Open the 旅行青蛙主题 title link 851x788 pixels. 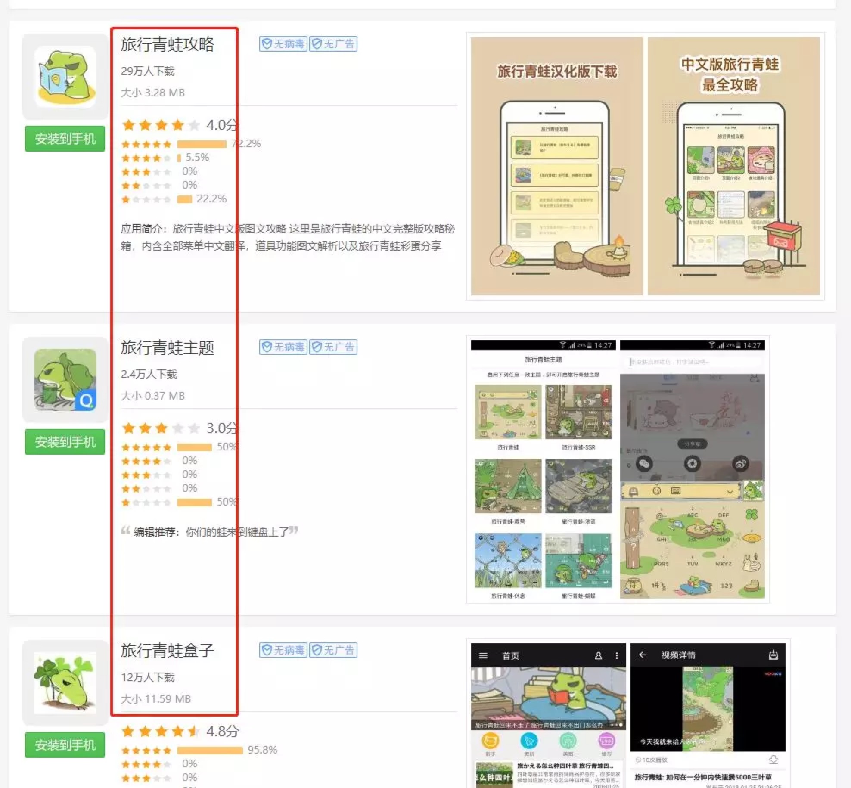167,347
